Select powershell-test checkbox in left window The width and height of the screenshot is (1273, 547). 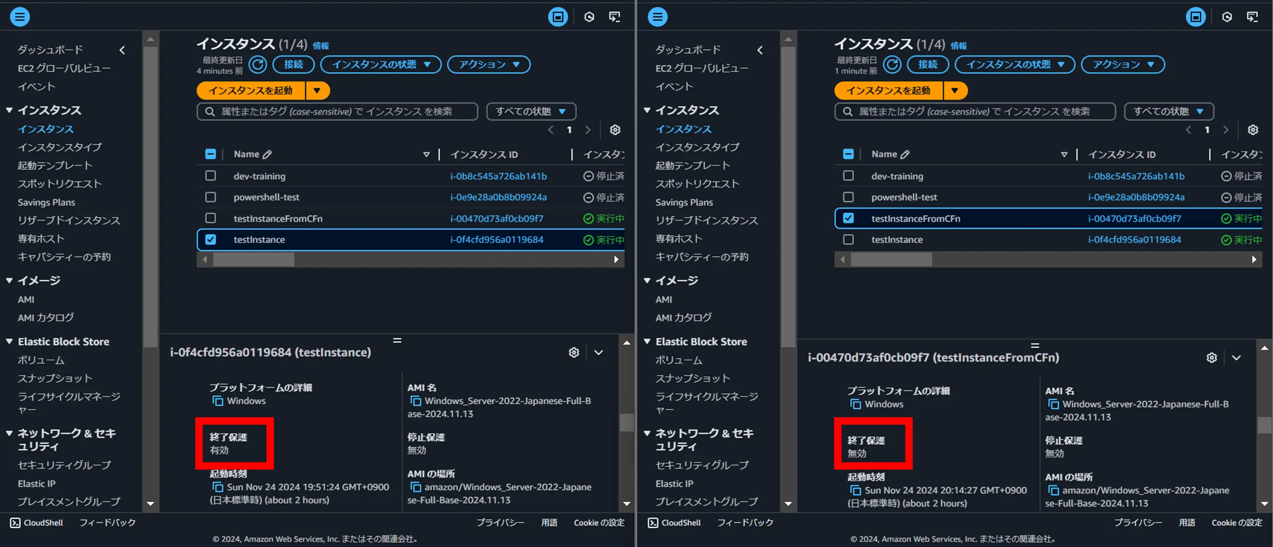click(x=211, y=197)
